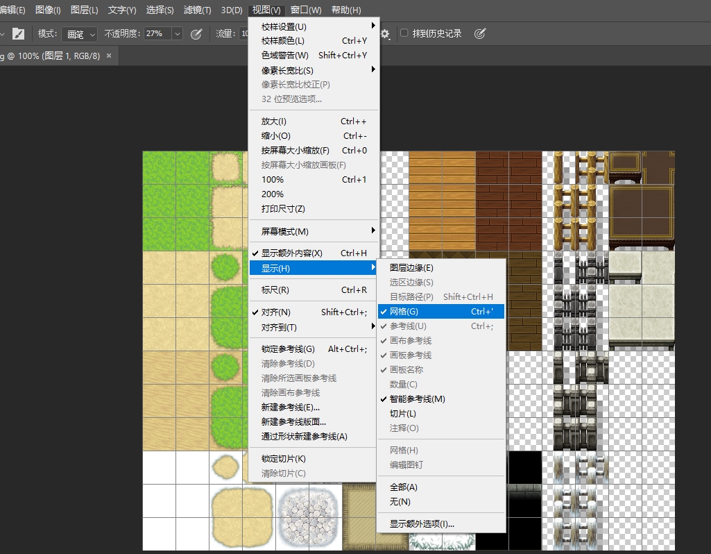
Task: Toggle the 对齐(N) snap option
Action: [x=314, y=312]
